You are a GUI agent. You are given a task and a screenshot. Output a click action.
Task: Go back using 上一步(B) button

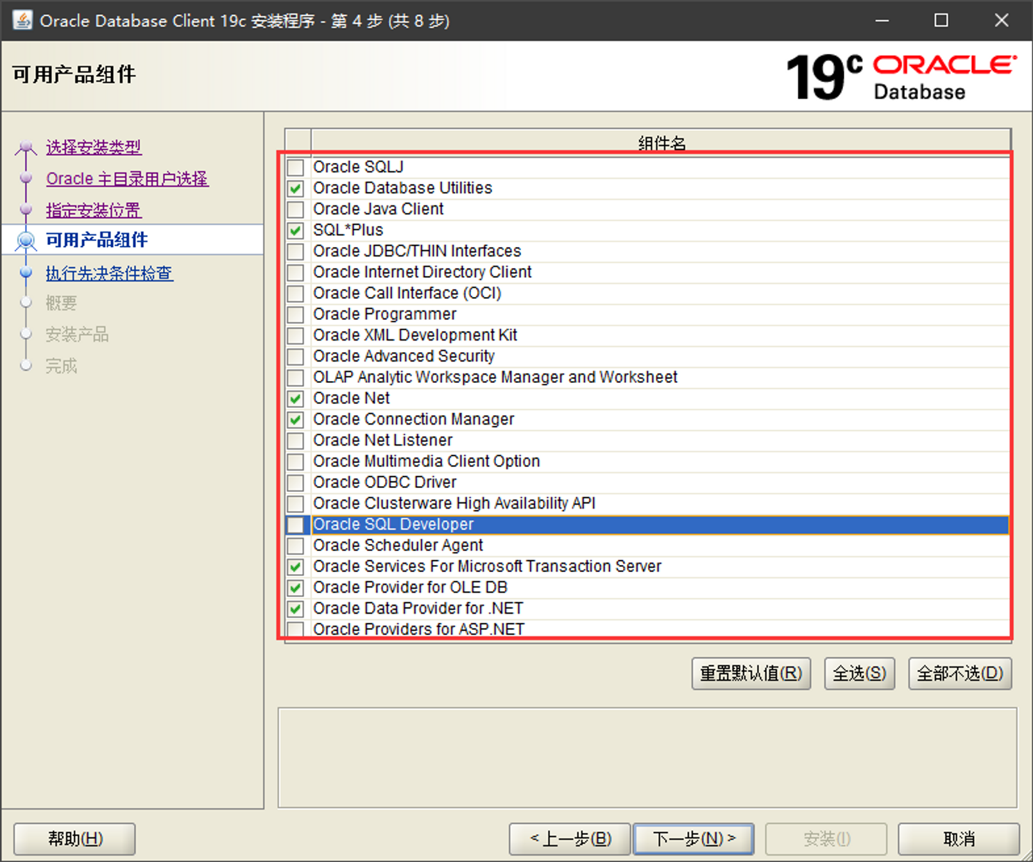pyautogui.click(x=570, y=839)
